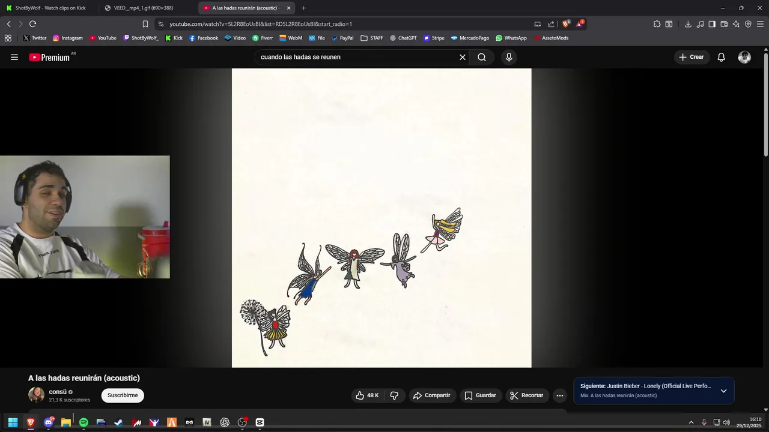Close the A las hadas reunirán tab
The width and height of the screenshot is (769, 432).
288,8
